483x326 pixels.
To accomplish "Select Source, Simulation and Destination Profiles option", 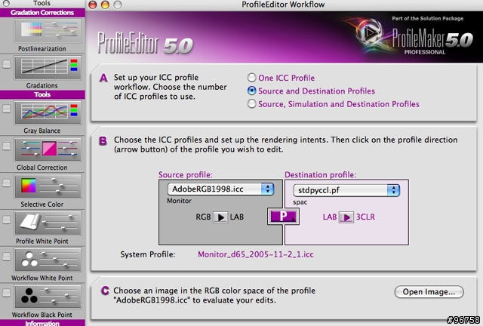I will tap(251, 104).
